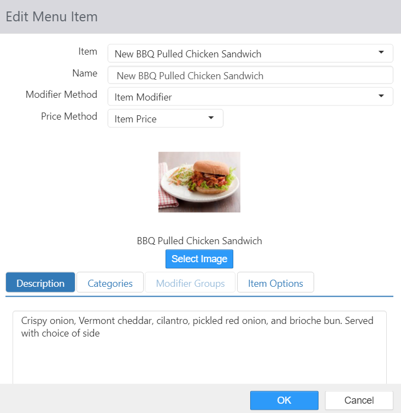Confirm changes with the OK button
401x413 pixels.
[x=284, y=400]
